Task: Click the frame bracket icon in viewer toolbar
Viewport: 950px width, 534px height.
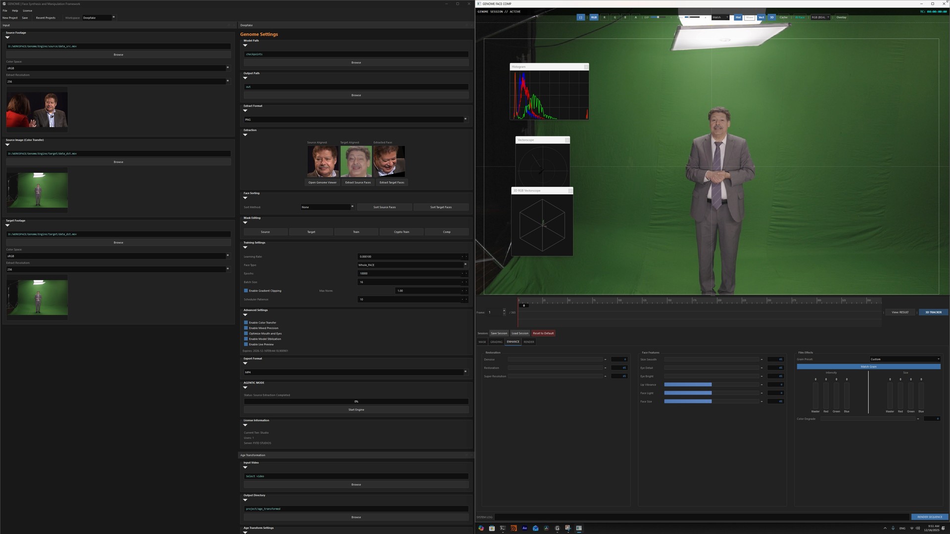Action: 580,17
